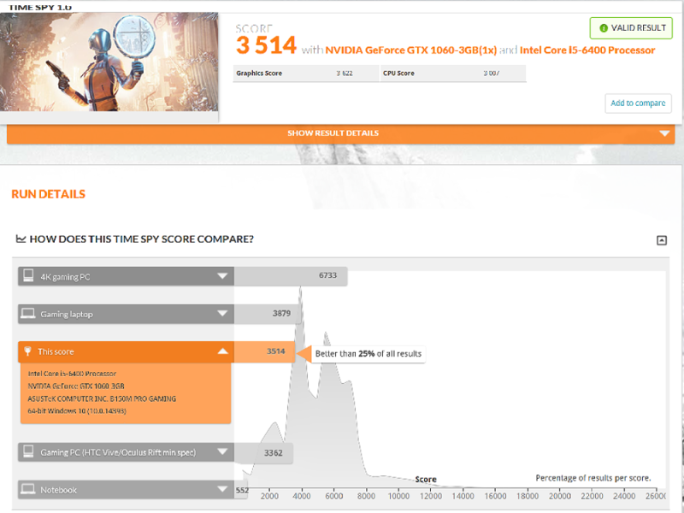Click the Add to compare button
This screenshot has width=684, height=513.
[x=638, y=103]
